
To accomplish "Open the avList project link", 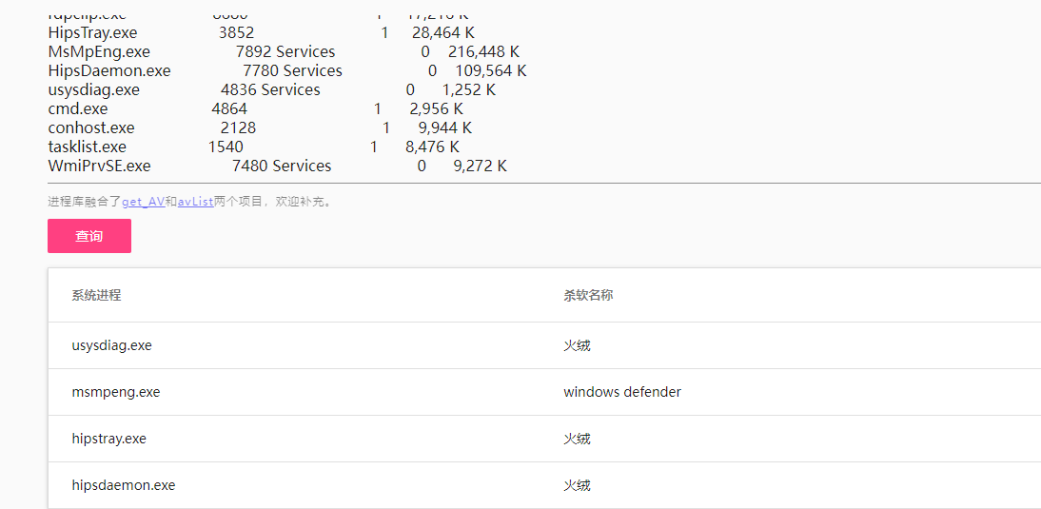I will point(195,202).
